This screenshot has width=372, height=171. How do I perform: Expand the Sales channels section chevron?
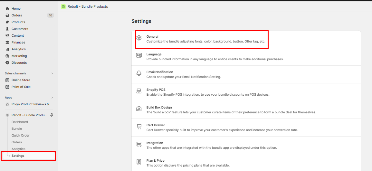pos(52,73)
